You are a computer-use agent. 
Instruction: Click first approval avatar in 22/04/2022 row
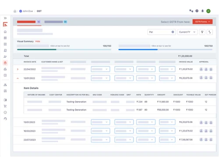click(x=201, y=69)
